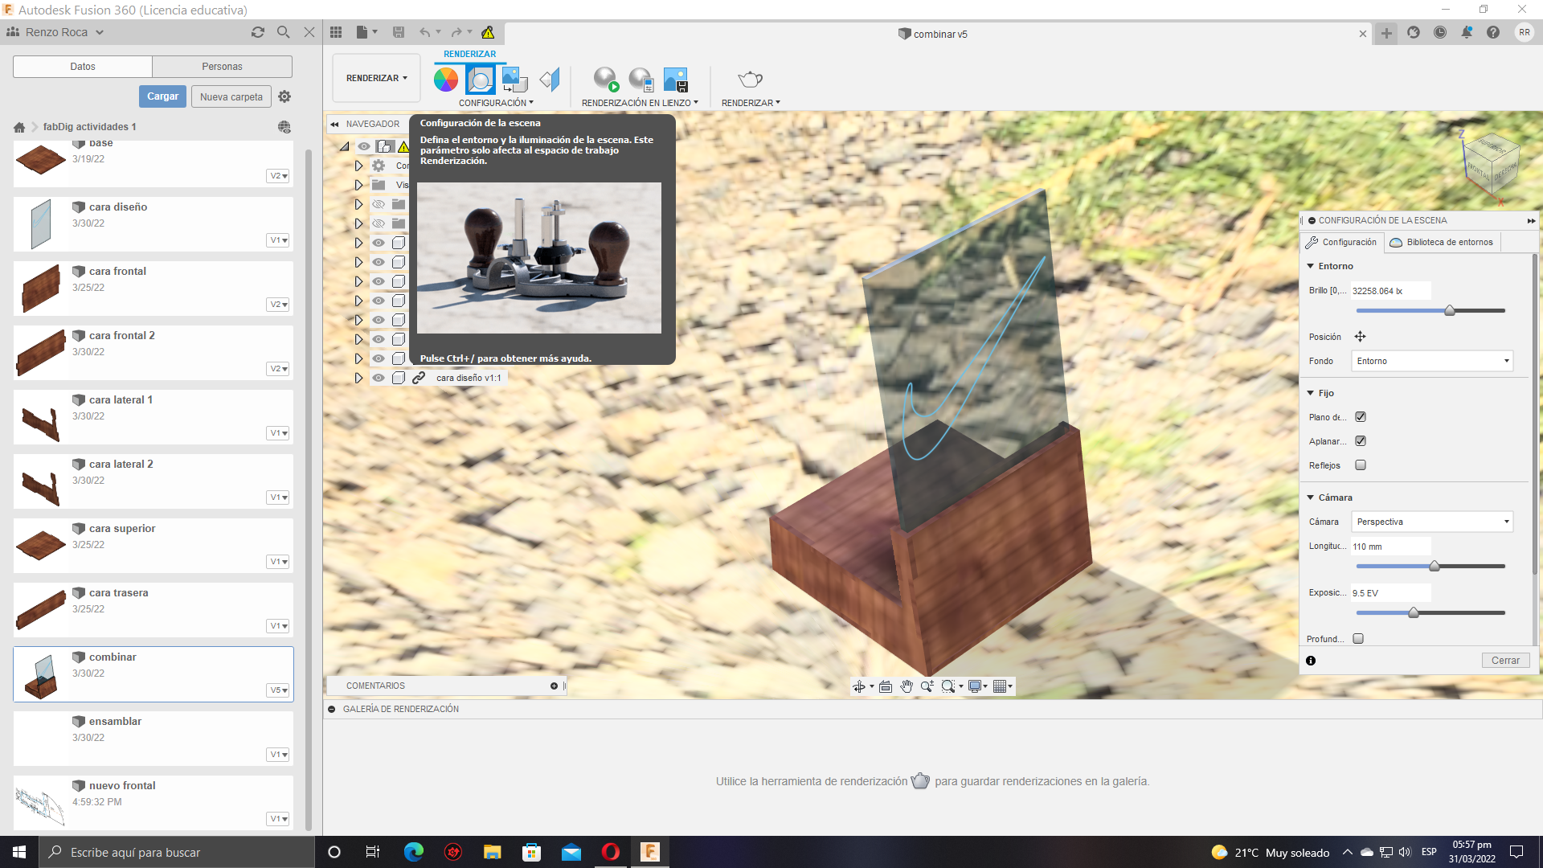1543x868 pixels.
Task: Open the Fondo dropdown set to Entorno
Action: pyautogui.click(x=1431, y=361)
